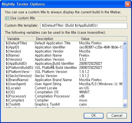
Task: Click the msvc compiler value
Action: [83, 100]
